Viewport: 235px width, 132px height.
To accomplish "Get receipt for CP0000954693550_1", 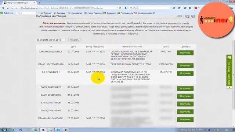I will pyautogui.click(x=185, y=53).
